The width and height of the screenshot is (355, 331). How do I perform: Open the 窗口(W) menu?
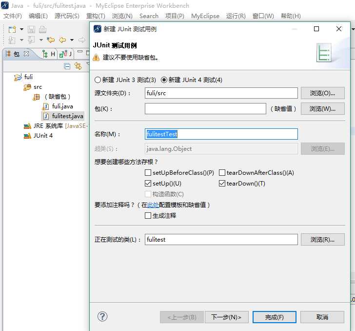point(263,16)
